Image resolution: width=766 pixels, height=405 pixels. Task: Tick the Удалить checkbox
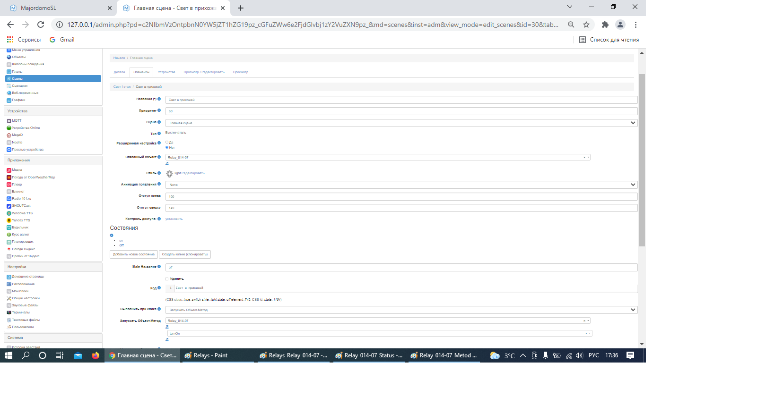coord(167,279)
